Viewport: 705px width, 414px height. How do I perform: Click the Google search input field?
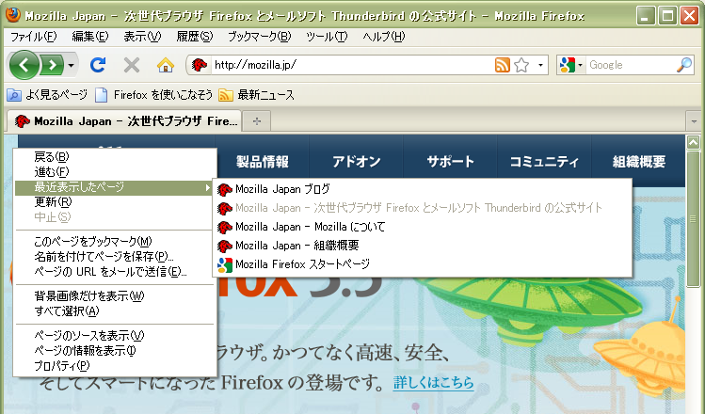(x=631, y=65)
